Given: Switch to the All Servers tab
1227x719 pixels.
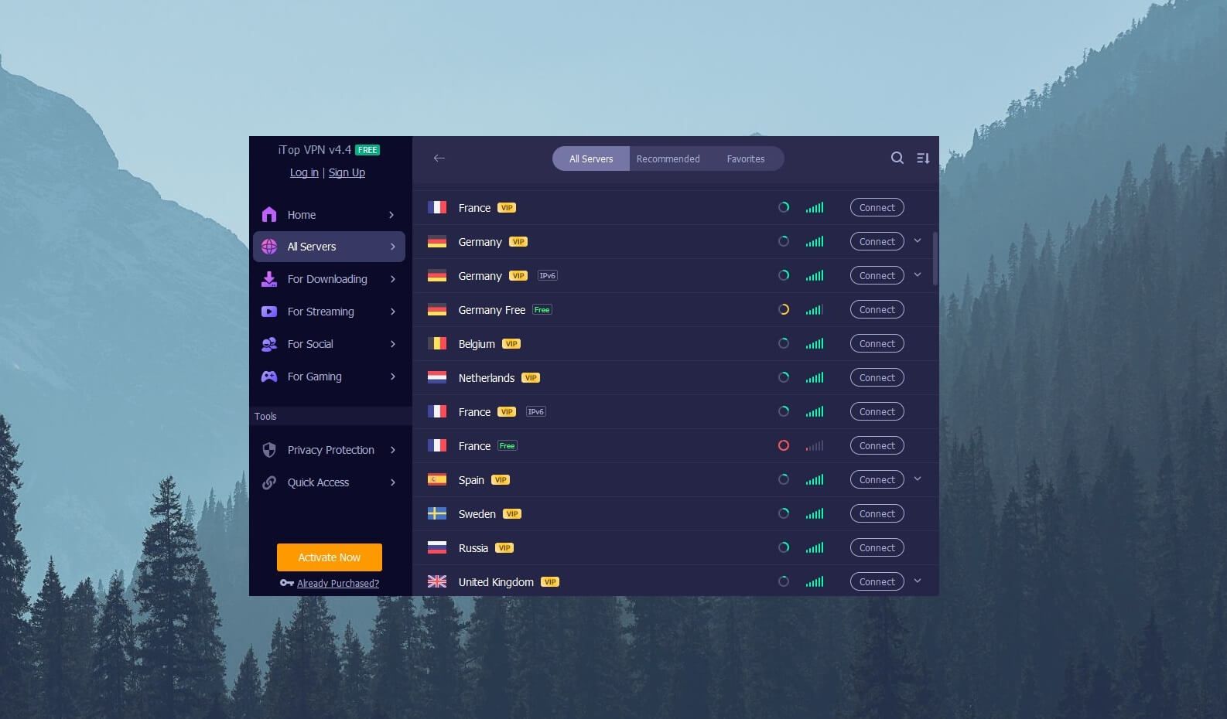Looking at the screenshot, I should pyautogui.click(x=591, y=158).
